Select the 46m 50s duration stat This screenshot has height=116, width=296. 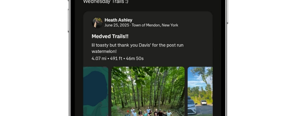pyautogui.click(x=135, y=59)
